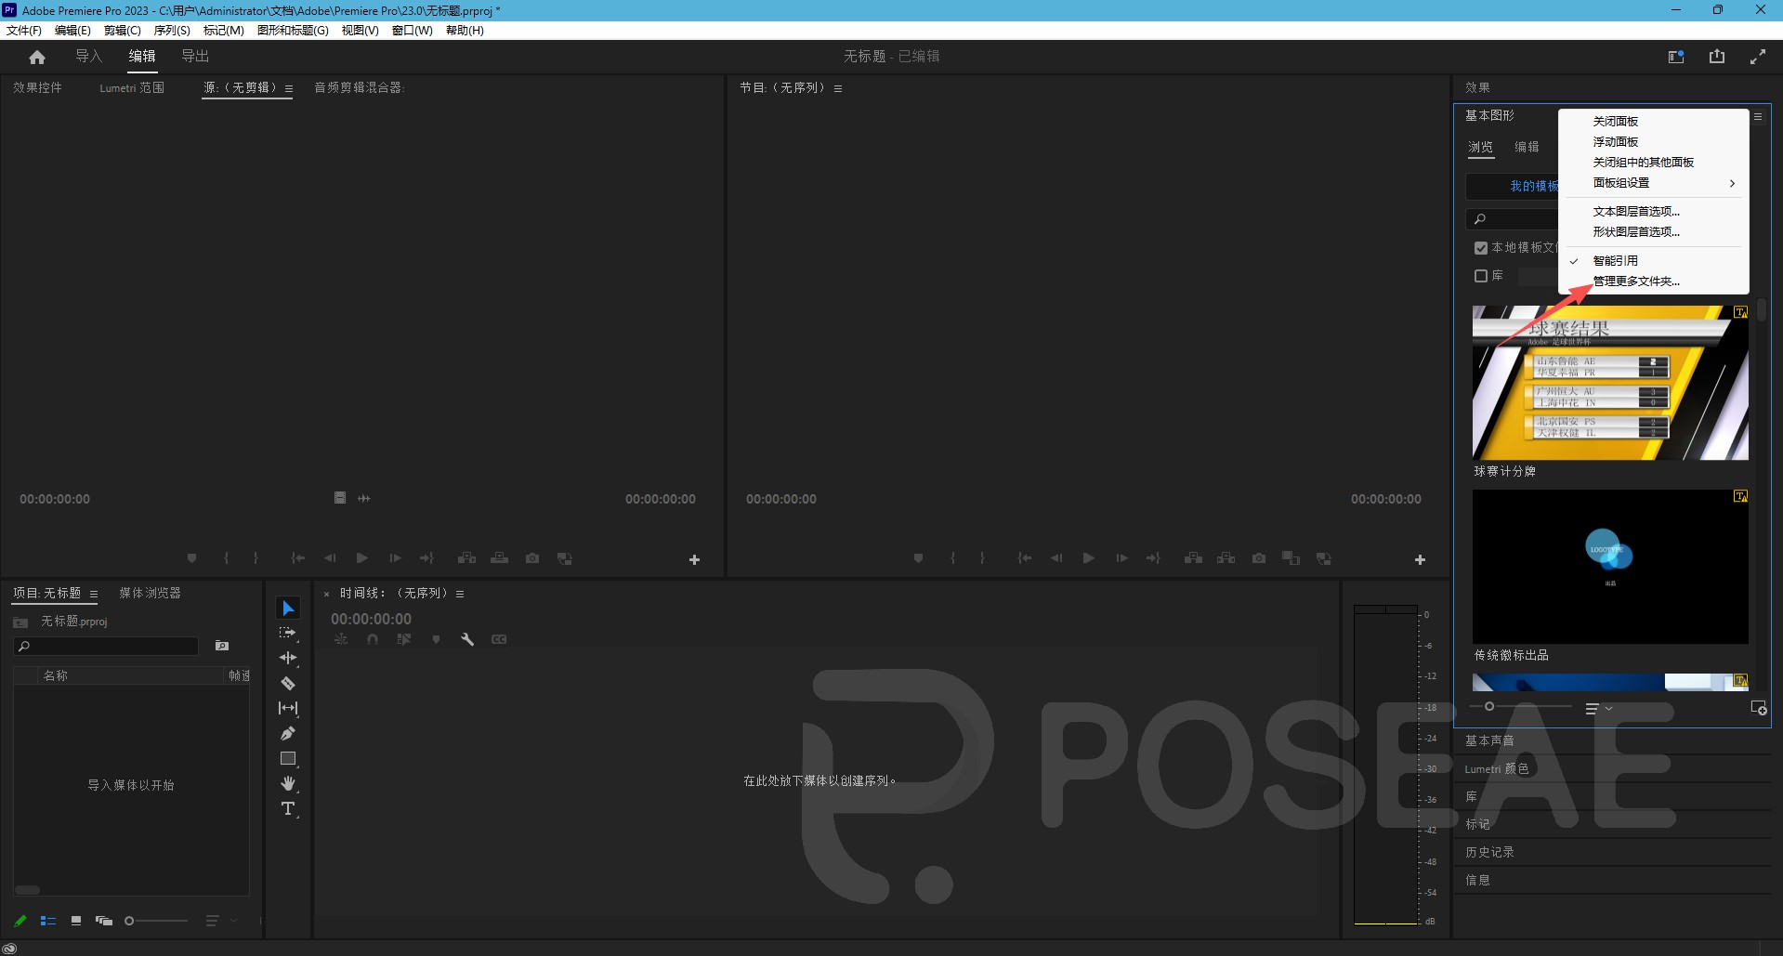Screen dimensions: 1783x956
Task: Open 文件(F) menu
Action: (24, 31)
